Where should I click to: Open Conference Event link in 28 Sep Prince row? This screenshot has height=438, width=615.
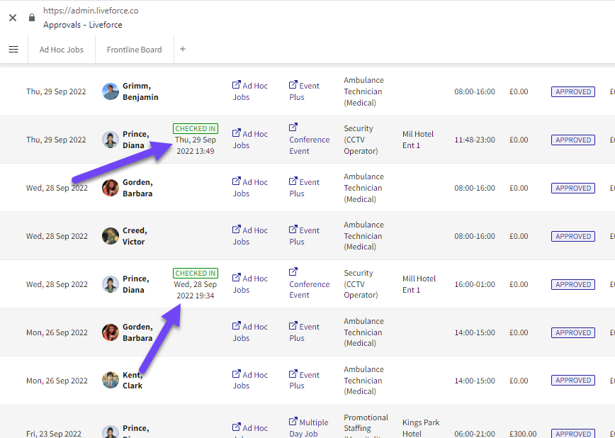pos(309,283)
